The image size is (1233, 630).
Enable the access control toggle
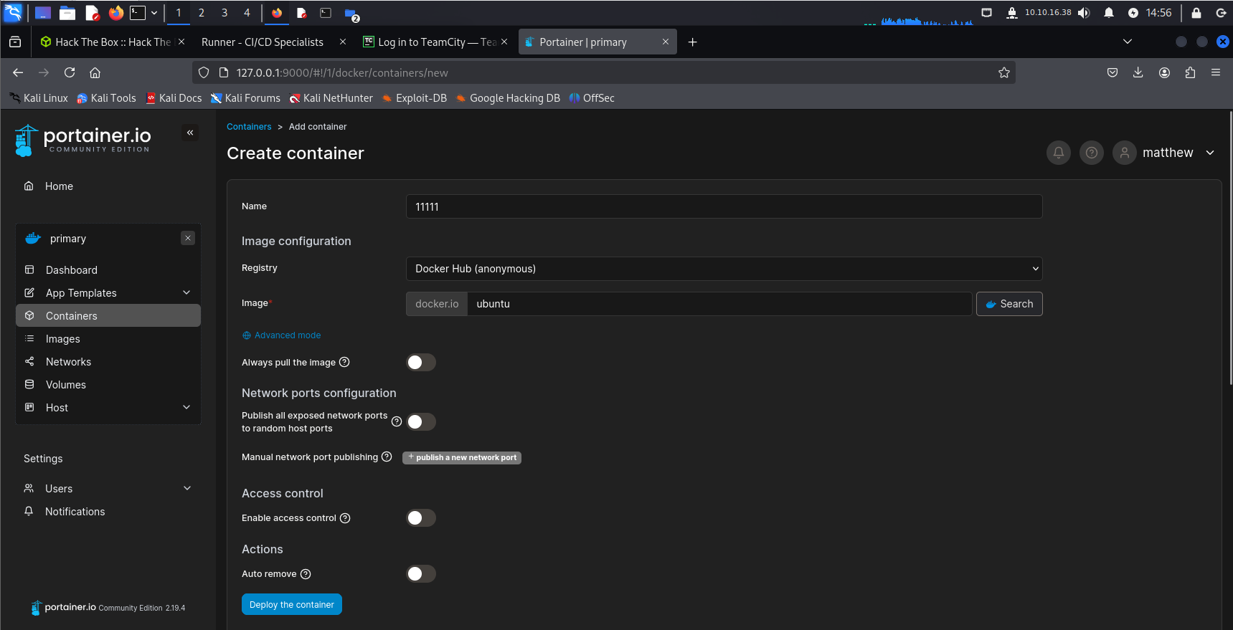(421, 518)
